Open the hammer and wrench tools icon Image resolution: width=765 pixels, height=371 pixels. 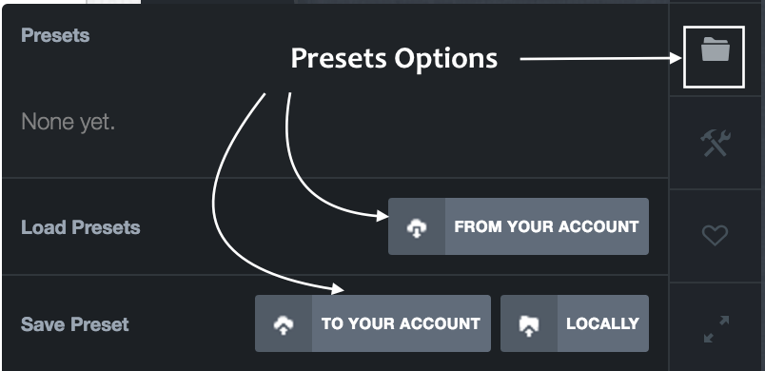point(716,143)
